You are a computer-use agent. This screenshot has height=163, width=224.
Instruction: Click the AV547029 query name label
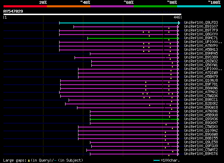click(13, 11)
